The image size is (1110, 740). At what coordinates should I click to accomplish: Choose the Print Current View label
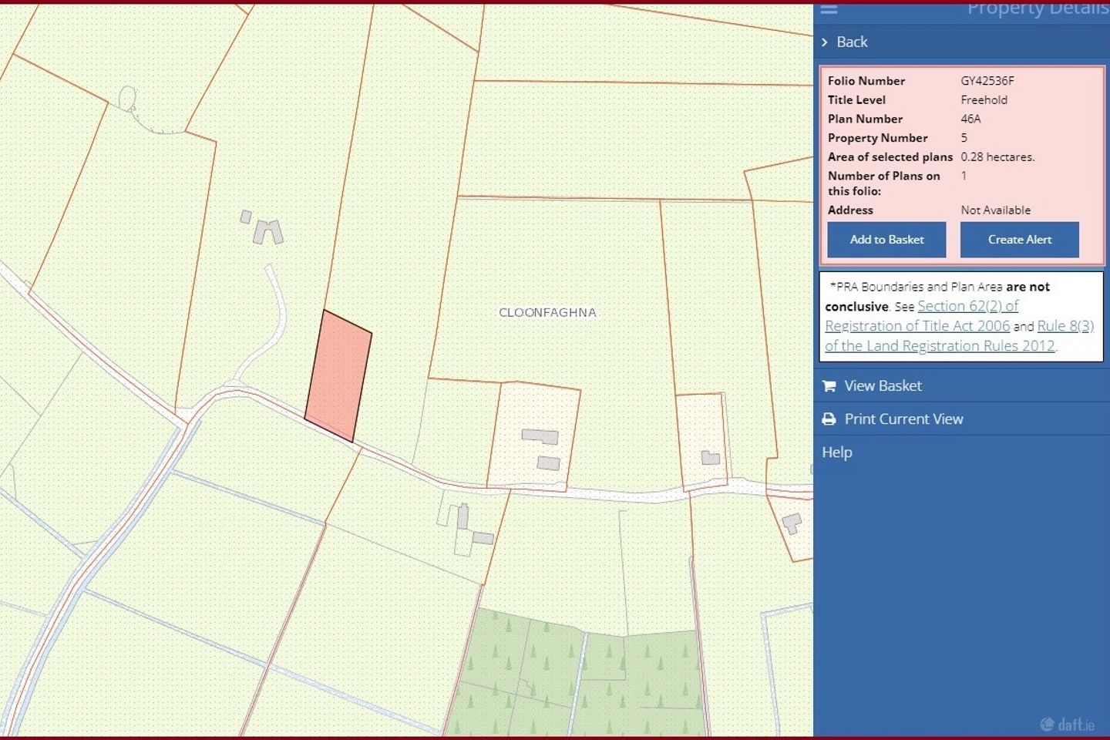(x=903, y=419)
